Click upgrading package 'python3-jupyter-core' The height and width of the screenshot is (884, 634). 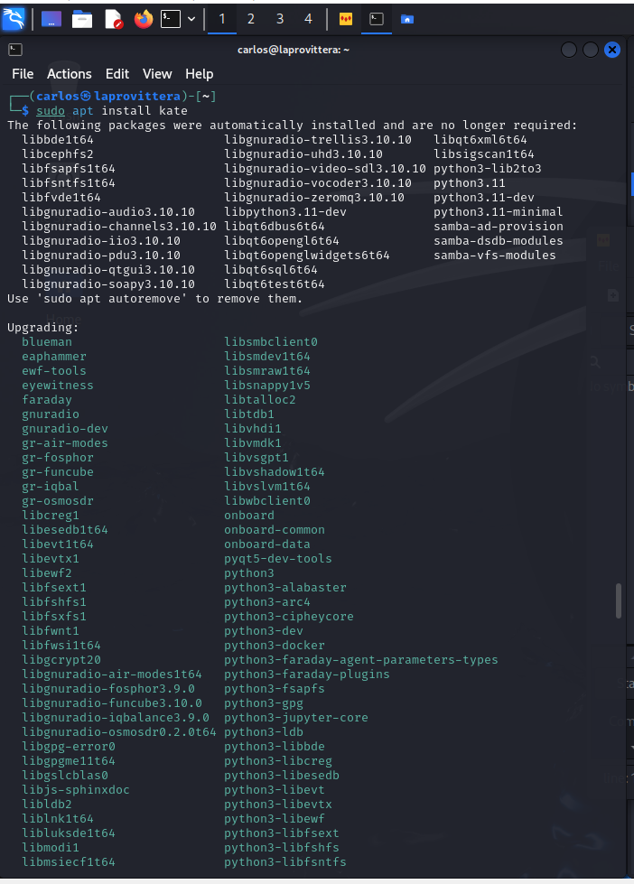[x=296, y=717]
